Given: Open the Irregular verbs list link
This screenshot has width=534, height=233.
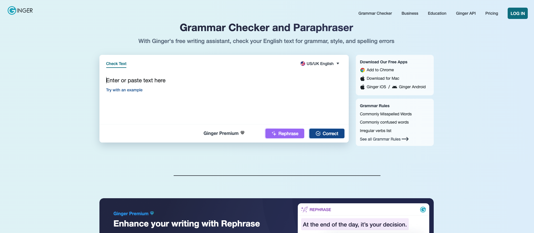Looking at the screenshot, I should pyautogui.click(x=375, y=131).
